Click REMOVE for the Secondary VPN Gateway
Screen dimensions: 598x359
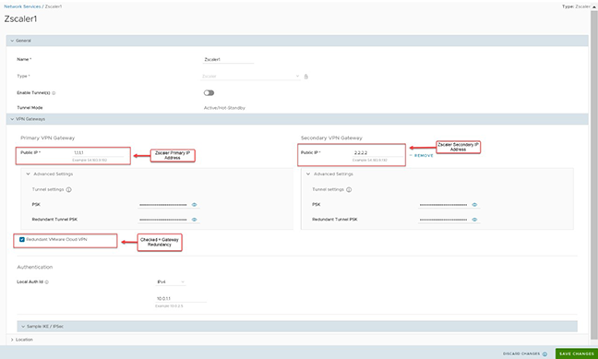422,156
